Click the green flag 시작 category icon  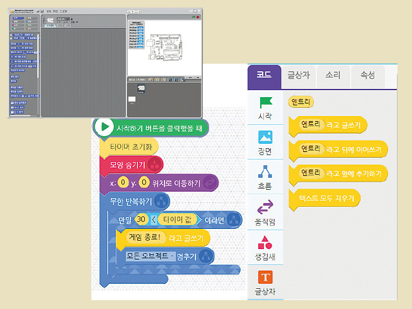click(266, 103)
